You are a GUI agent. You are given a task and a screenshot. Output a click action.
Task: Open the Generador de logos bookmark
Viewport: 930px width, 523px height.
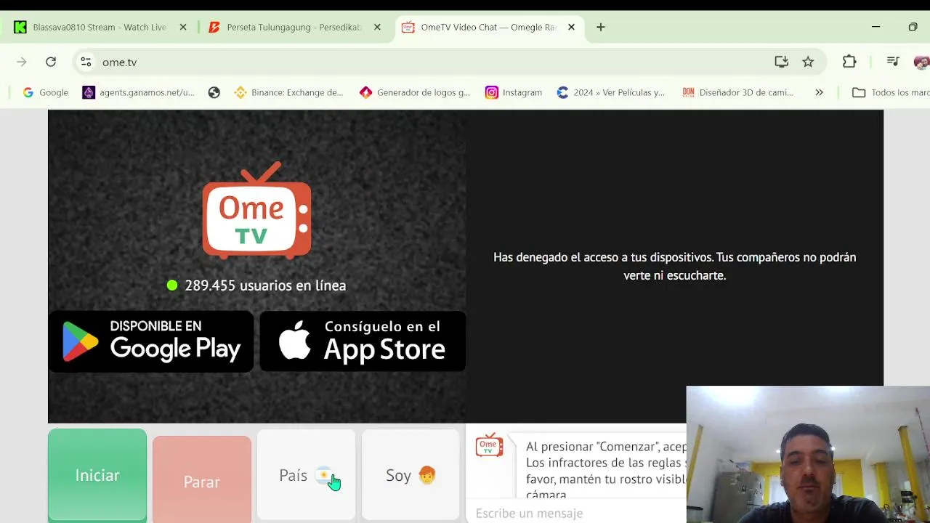point(415,92)
